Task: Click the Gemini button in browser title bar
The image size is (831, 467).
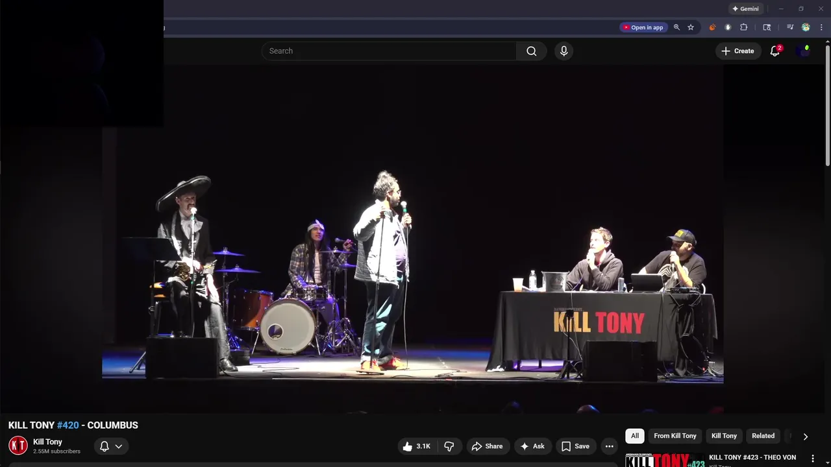Action: coord(745,9)
